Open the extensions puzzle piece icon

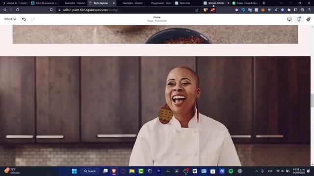(x=289, y=10)
